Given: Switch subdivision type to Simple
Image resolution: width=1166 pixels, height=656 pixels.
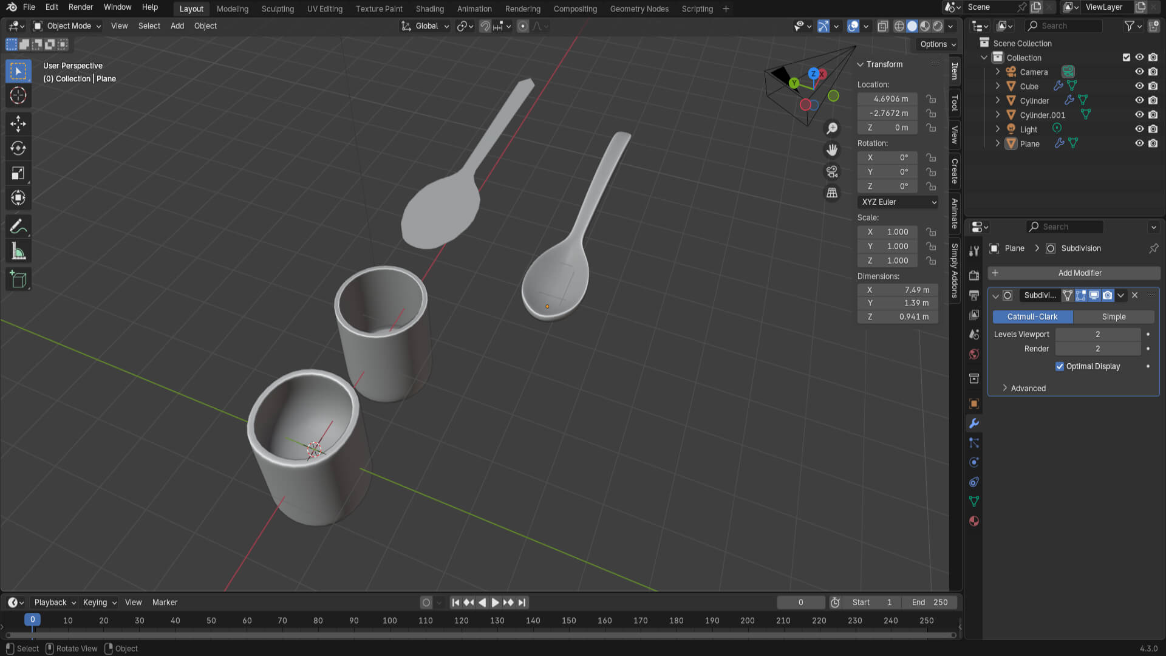Looking at the screenshot, I should click(x=1113, y=316).
